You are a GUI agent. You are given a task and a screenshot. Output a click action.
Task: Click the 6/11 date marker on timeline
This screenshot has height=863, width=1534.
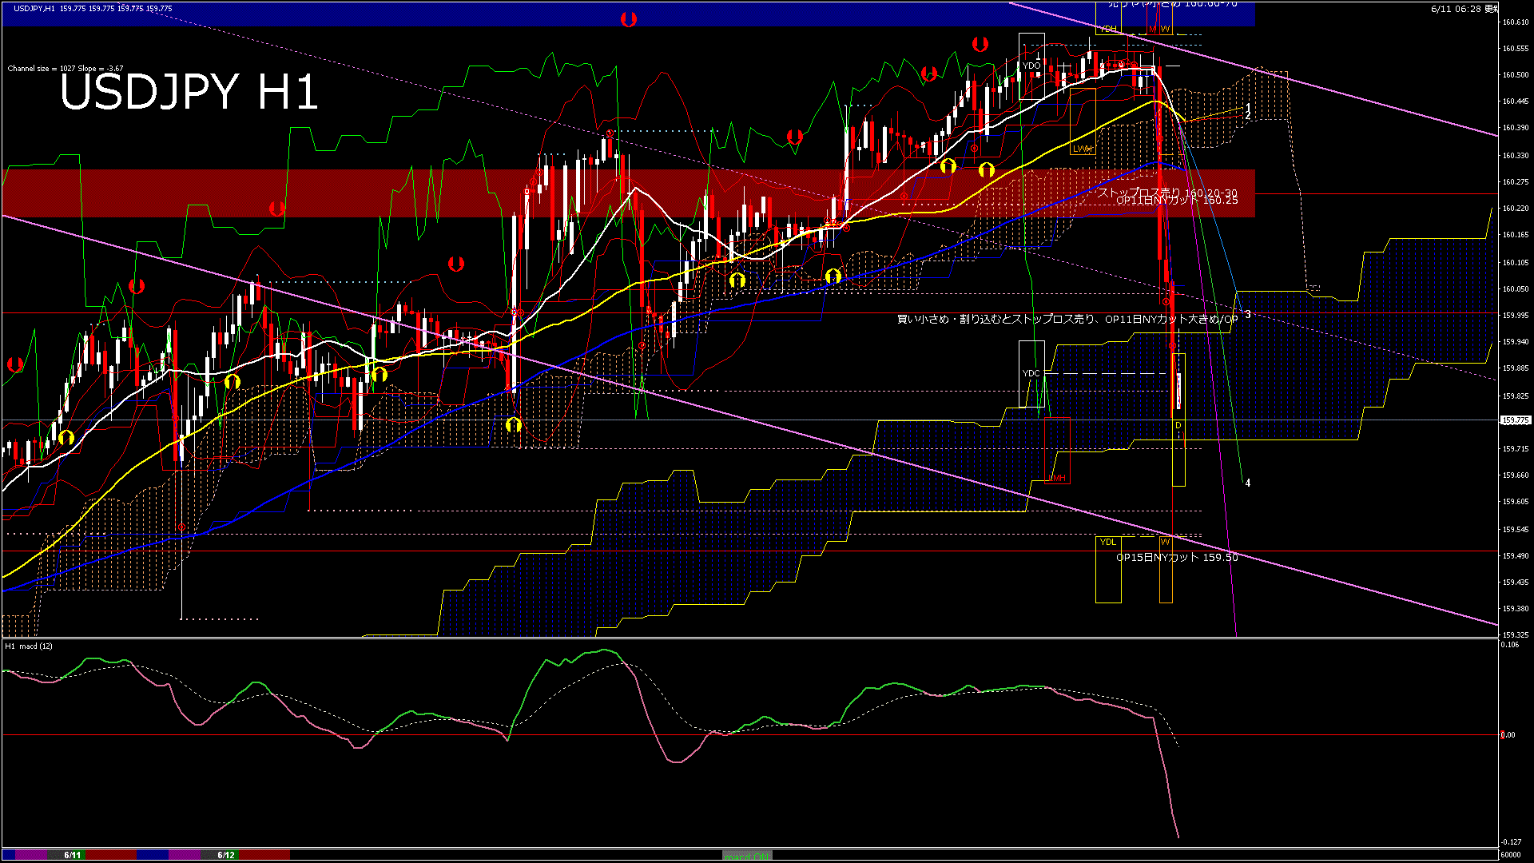(73, 855)
